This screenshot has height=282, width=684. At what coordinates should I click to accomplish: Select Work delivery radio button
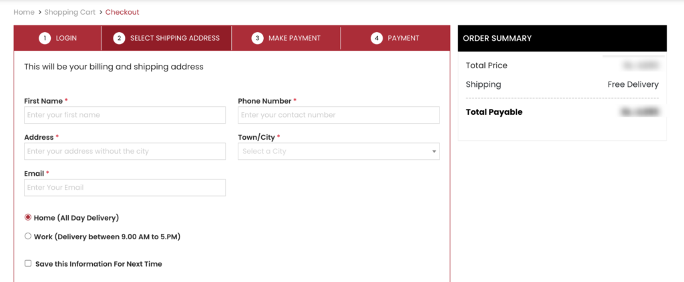pyautogui.click(x=28, y=236)
